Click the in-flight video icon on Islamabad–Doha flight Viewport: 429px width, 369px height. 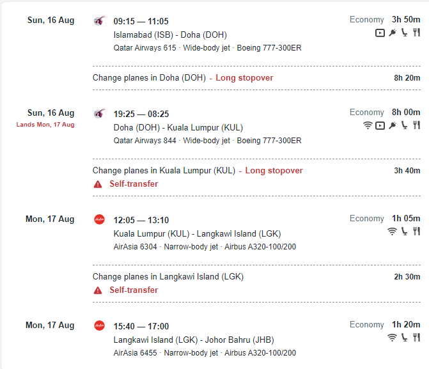coord(380,33)
